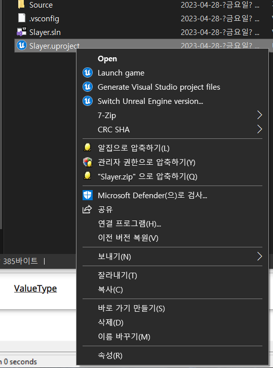
Task: Click the Unreal icon beside Launch game
Action: 88,73
